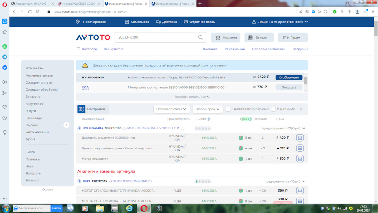Open the Заказы orders button
Image resolution: width=378 pixels, height=213 pixels.
pos(259,37)
